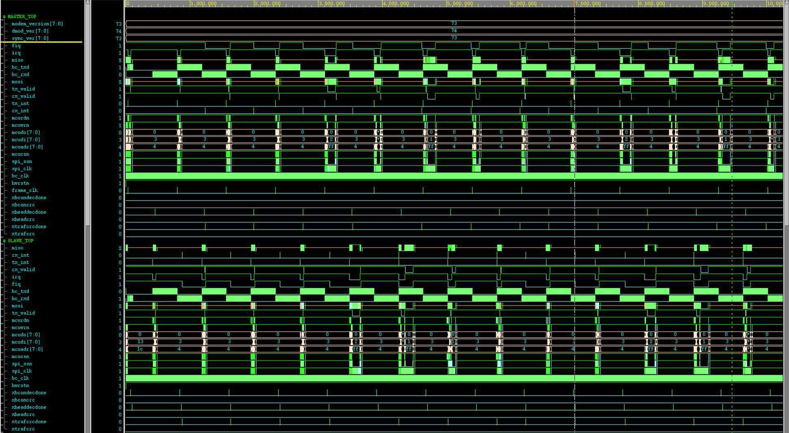Select mcuadr[7:0] bus under SLAVE_TOP
The image size is (789, 433).
tap(27, 349)
